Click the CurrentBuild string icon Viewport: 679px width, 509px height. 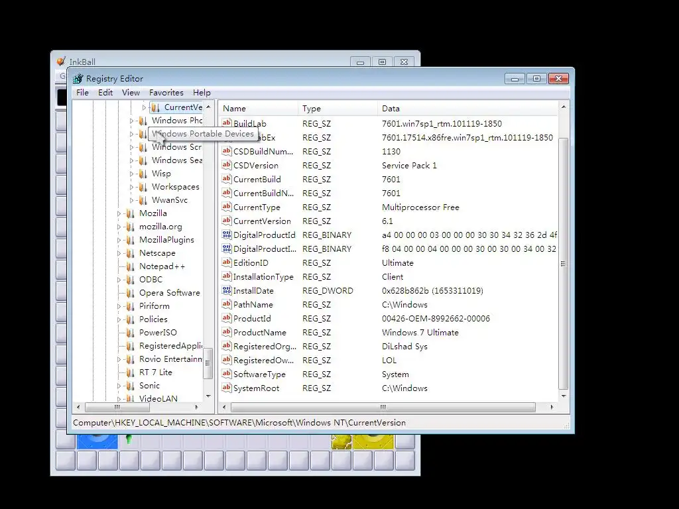(x=227, y=179)
